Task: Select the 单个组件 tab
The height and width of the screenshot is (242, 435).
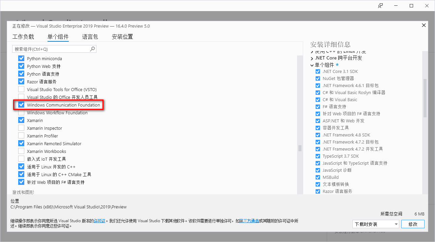Action: [58, 37]
